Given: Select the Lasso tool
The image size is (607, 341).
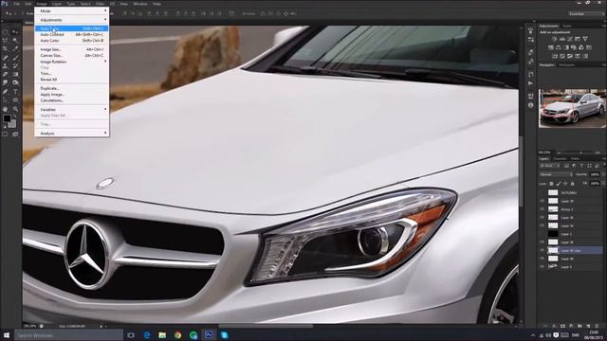Looking at the screenshot, I should pos(6,41).
